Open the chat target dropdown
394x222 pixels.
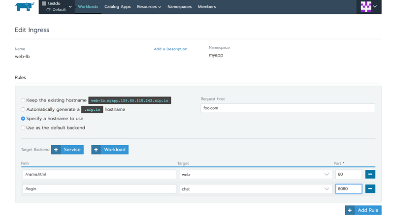(x=256, y=189)
